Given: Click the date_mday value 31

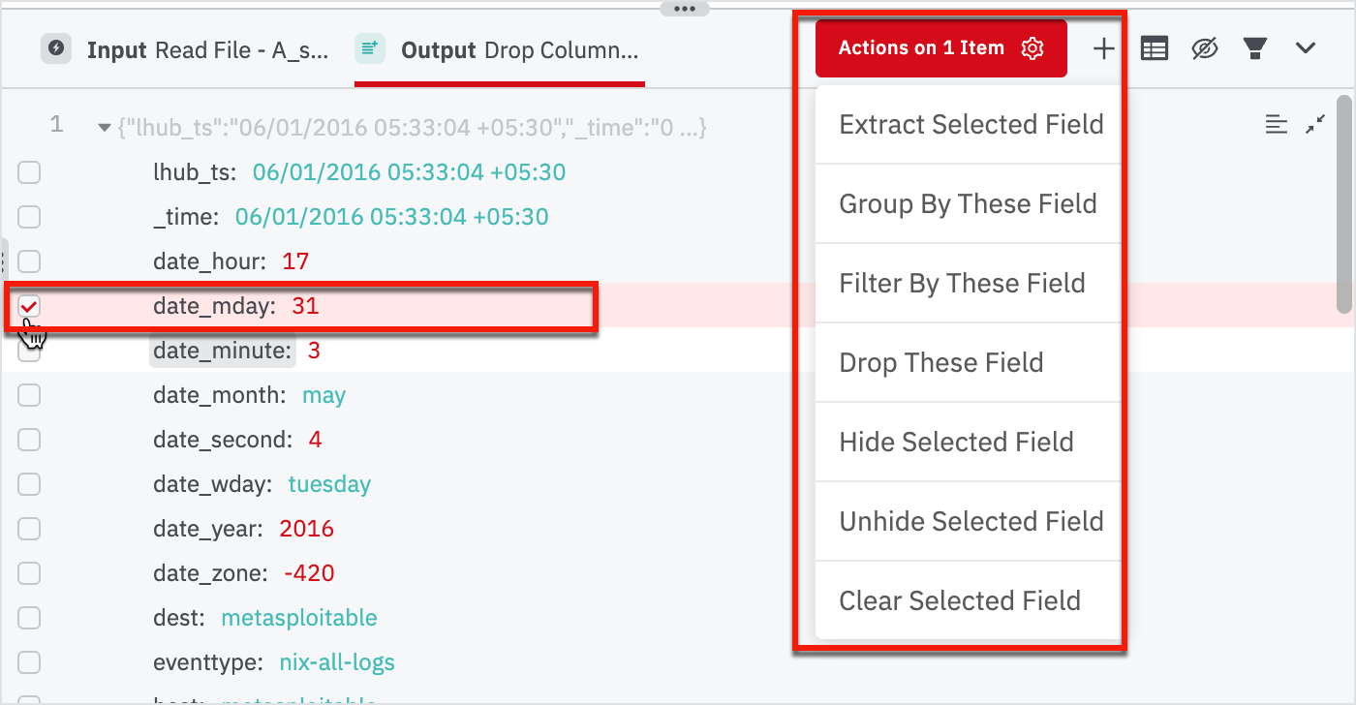Looking at the screenshot, I should [305, 306].
